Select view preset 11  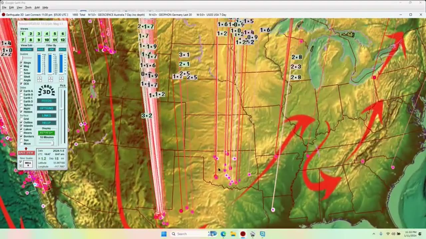[x=55, y=40]
